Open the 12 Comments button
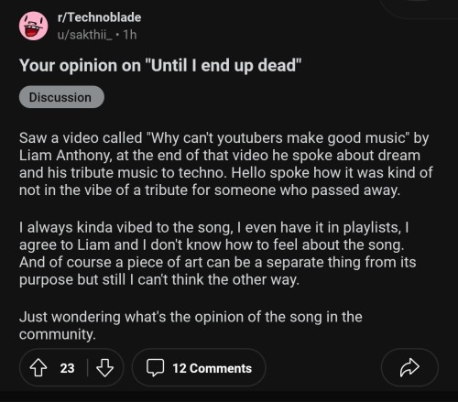The height and width of the screenshot is (402, 458). coord(199,368)
